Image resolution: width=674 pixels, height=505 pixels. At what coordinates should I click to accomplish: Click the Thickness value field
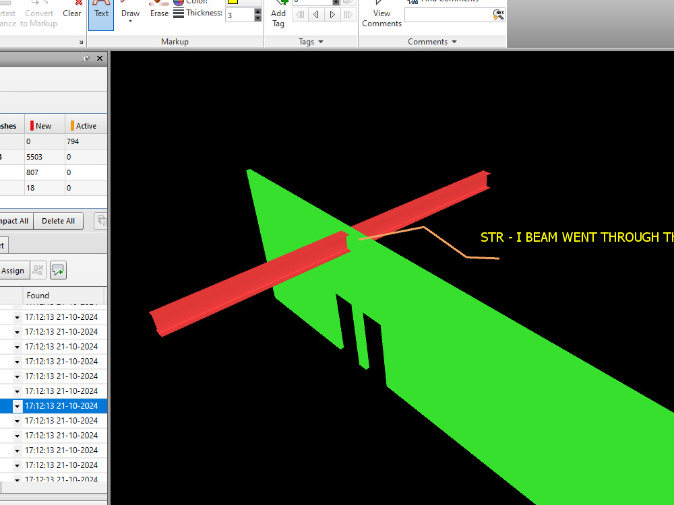coord(240,15)
